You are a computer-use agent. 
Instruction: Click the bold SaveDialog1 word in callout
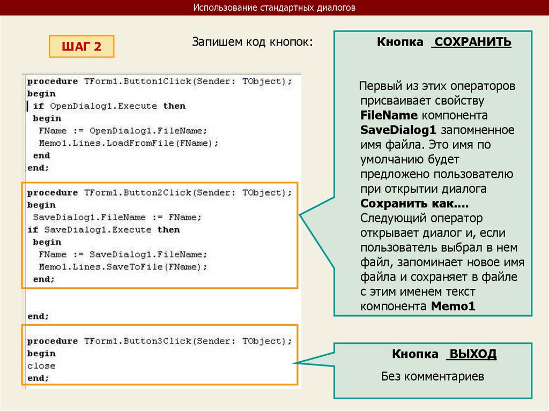(398, 130)
